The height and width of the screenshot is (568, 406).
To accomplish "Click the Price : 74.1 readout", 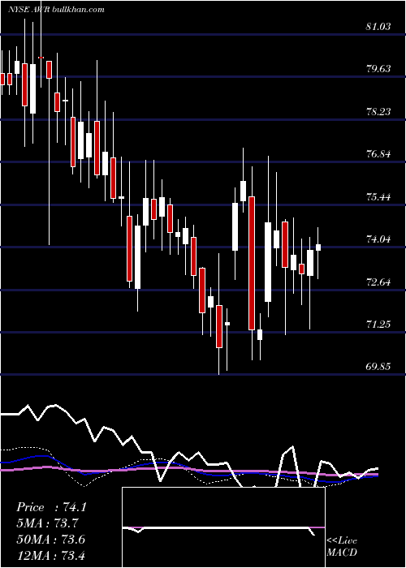I will pos(51,507).
